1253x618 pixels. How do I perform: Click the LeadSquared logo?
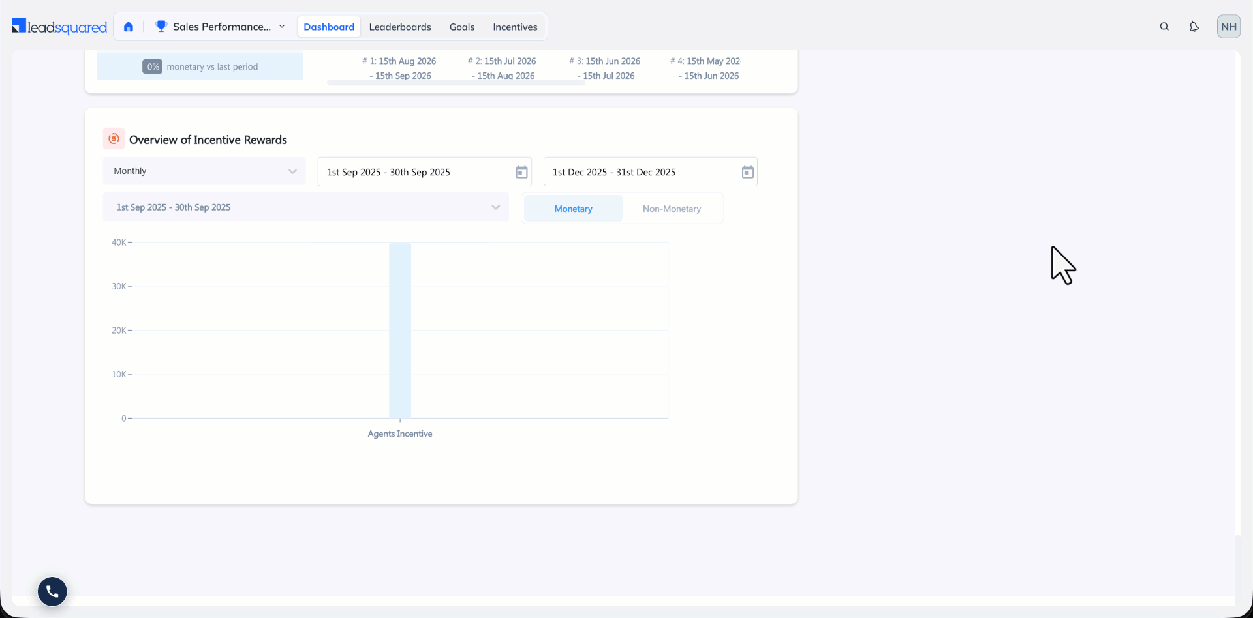pyautogui.click(x=59, y=27)
